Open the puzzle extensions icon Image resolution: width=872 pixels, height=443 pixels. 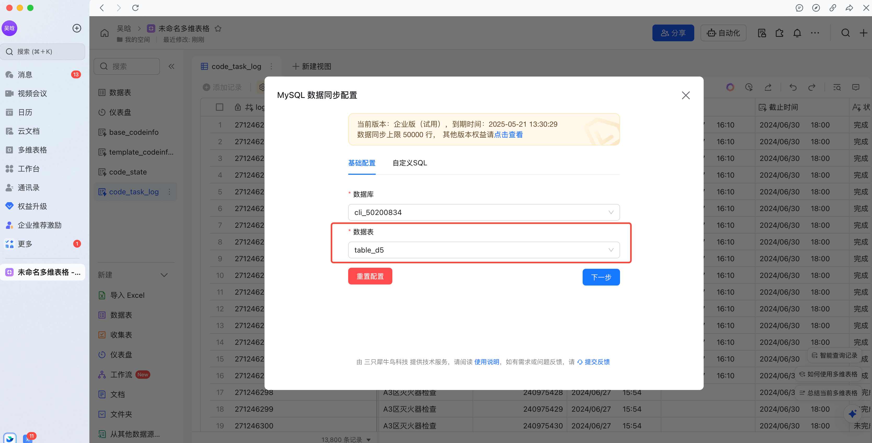coord(779,33)
